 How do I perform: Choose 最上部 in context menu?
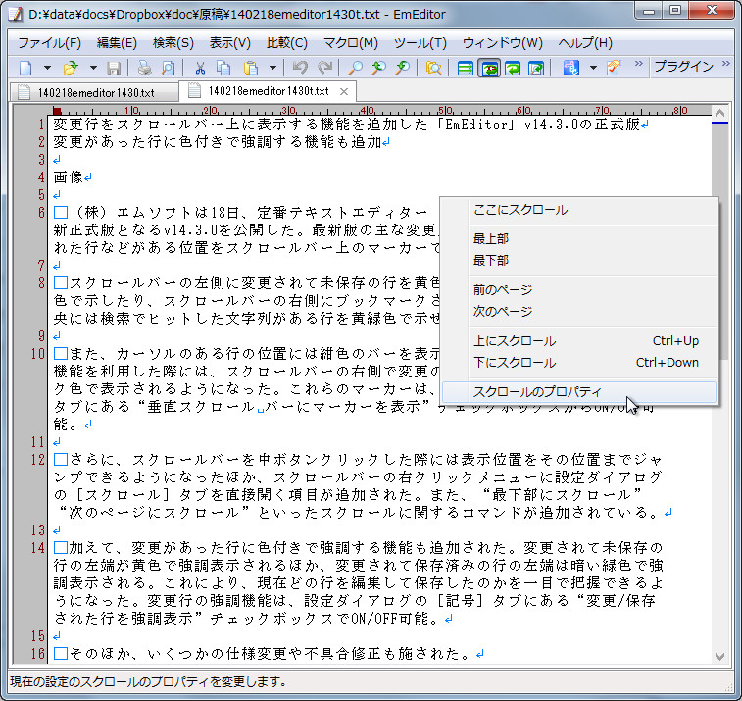click(579, 238)
